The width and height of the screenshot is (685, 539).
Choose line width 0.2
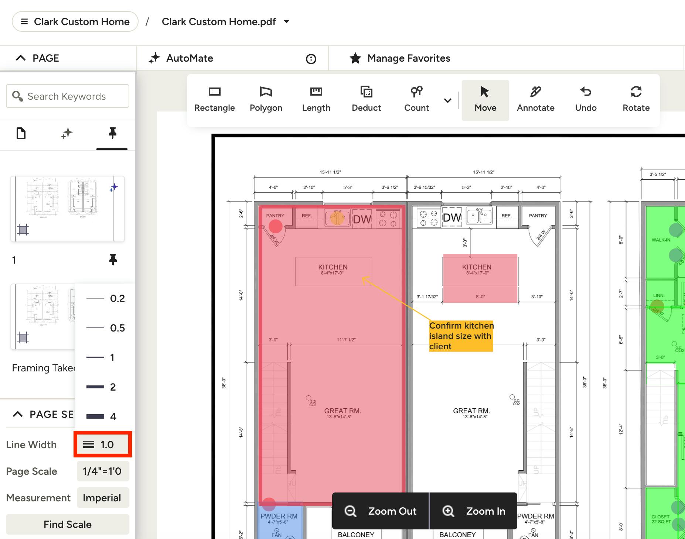(x=105, y=298)
